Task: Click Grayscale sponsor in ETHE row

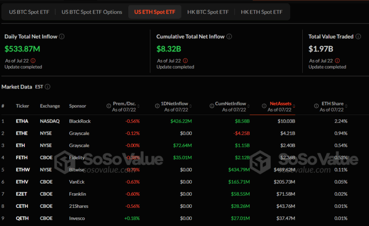Action: click(x=79, y=133)
